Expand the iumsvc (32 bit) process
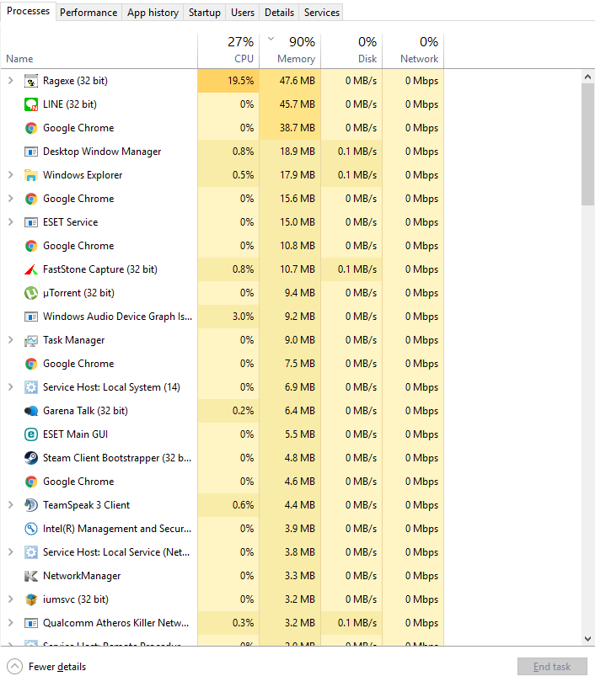595x687 pixels. (x=10, y=599)
